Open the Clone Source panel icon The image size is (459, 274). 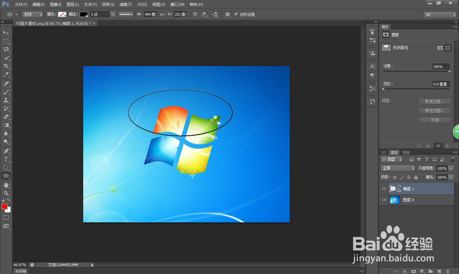click(x=372, y=53)
